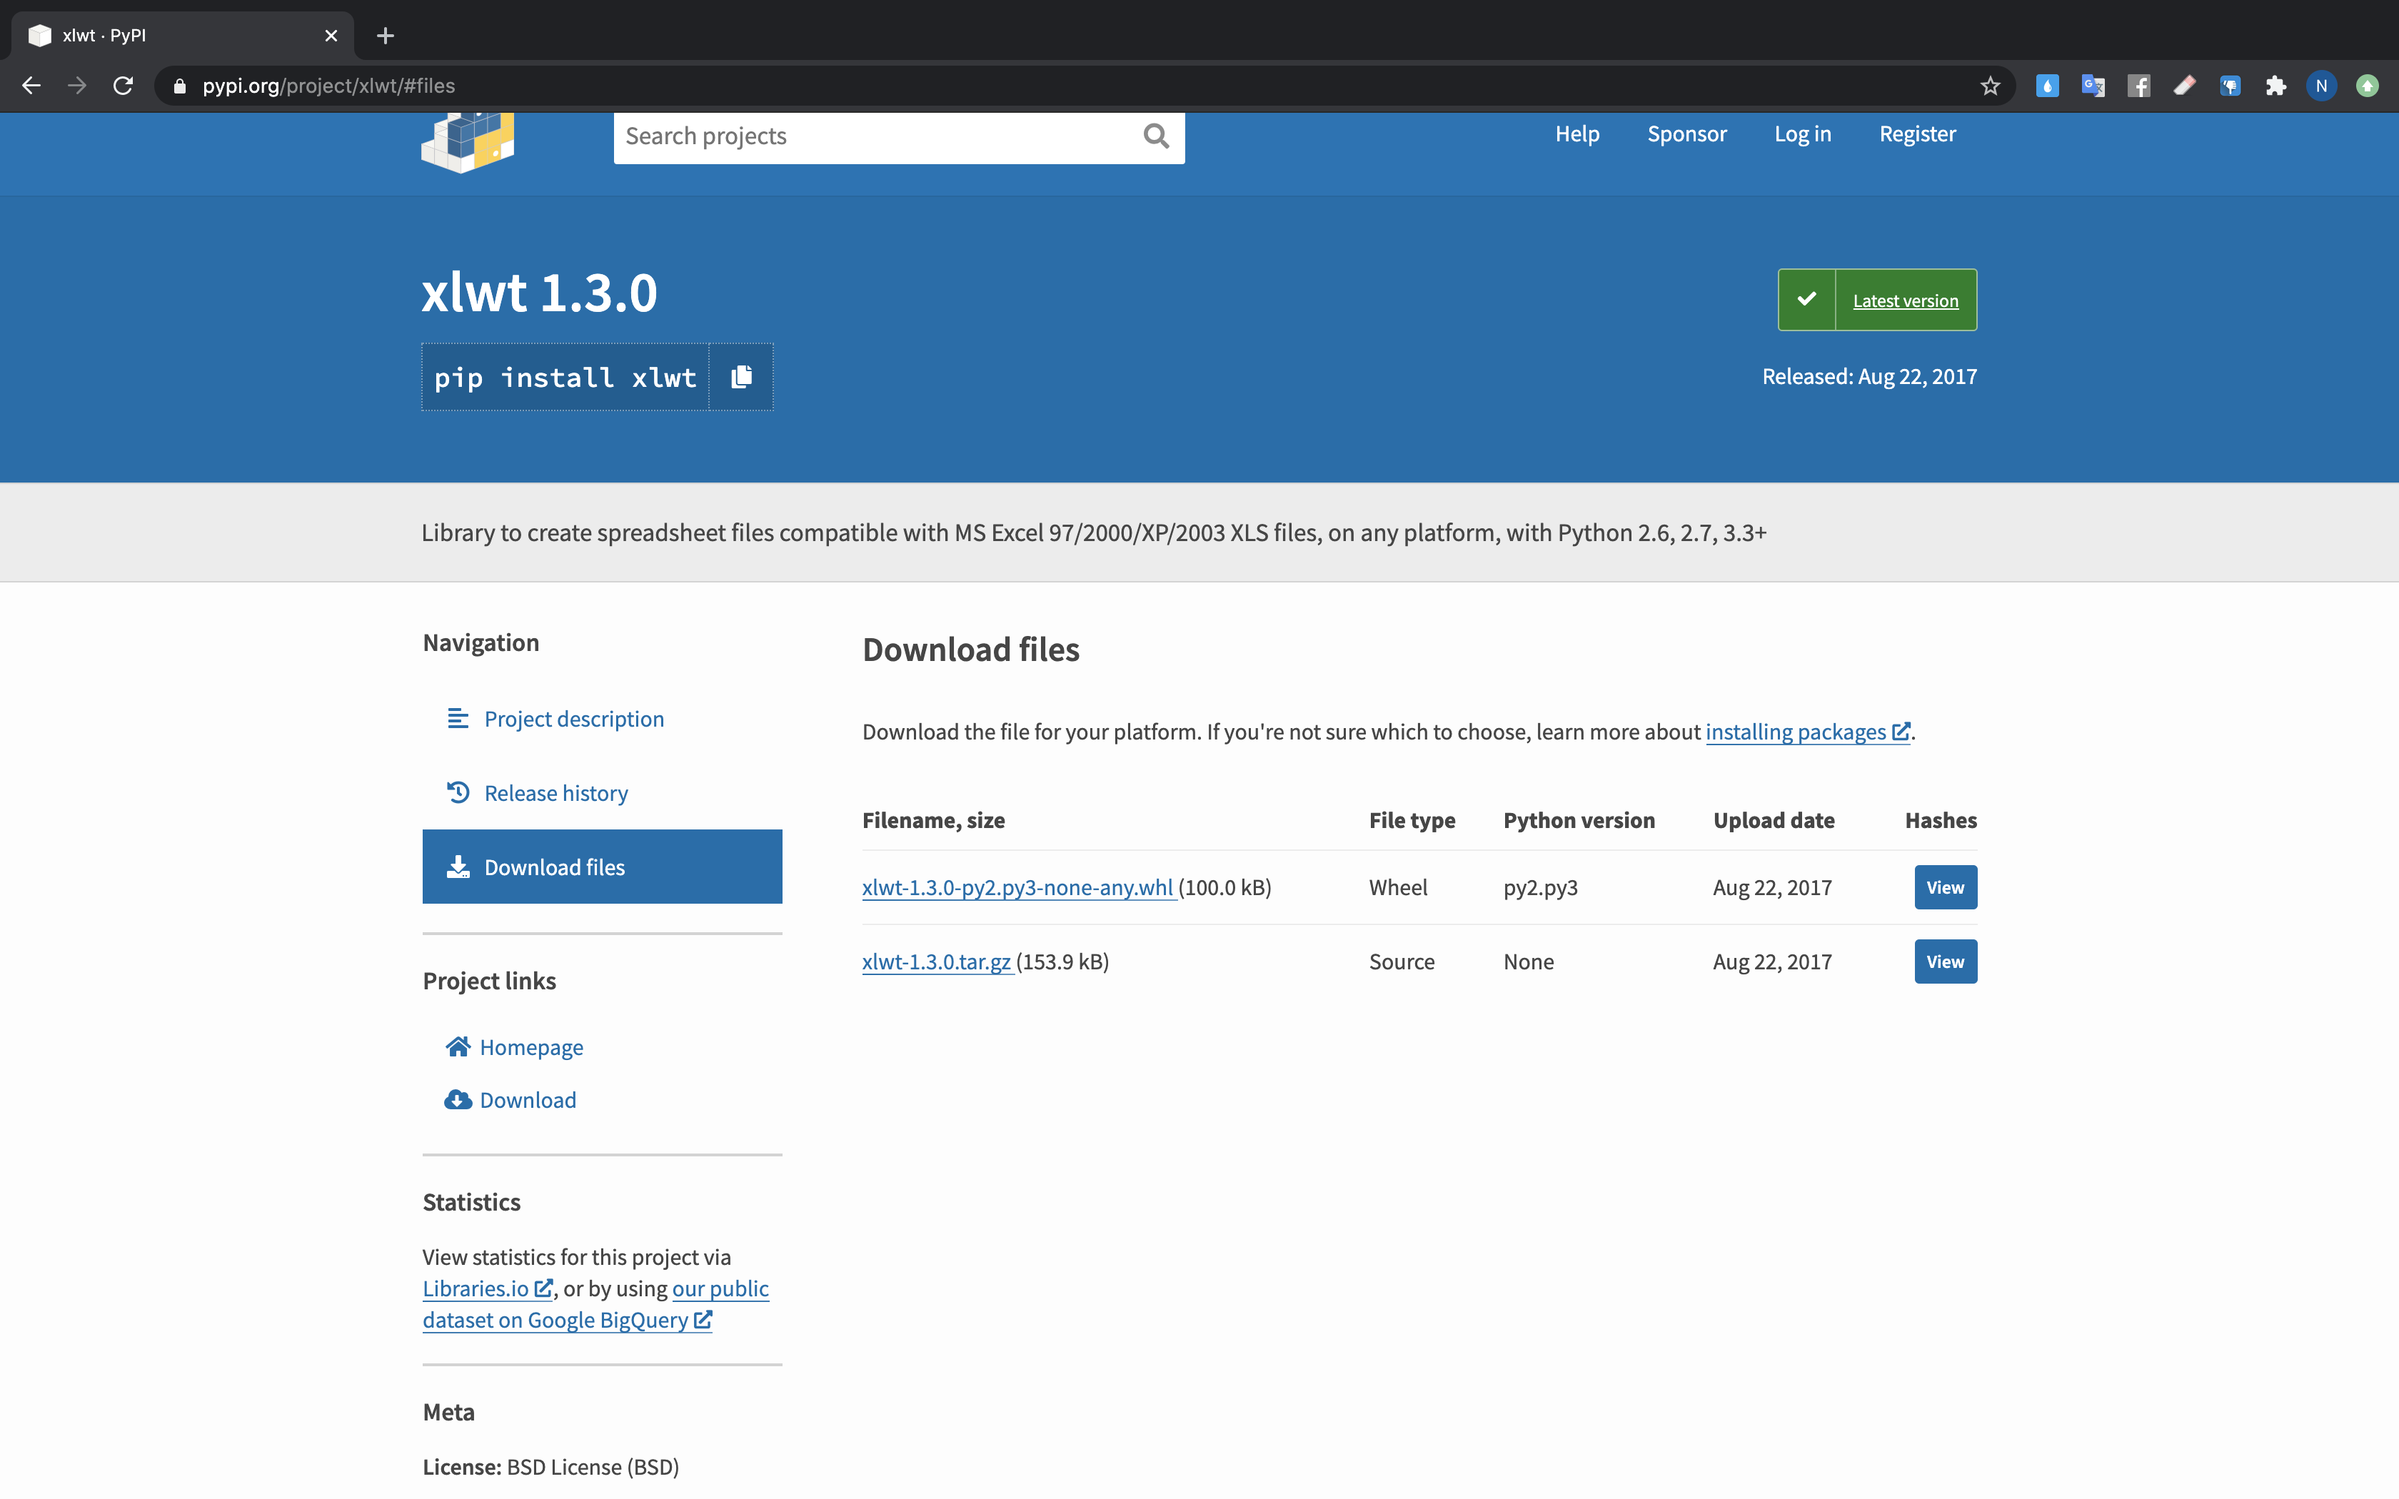
Task: Close the xlwt PyPI tab
Action: (331, 36)
